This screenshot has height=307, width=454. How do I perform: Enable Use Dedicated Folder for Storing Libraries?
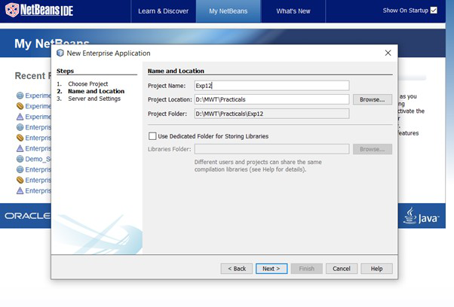point(152,136)
